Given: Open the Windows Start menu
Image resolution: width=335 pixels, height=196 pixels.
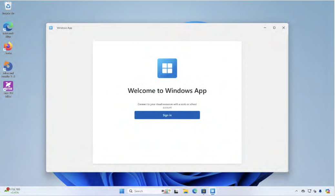Looking at the screenshot, I should (x=122, y=191).
